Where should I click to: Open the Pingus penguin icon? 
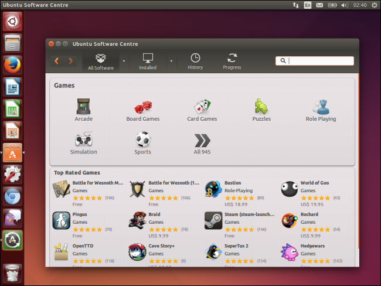coord(62,220)
